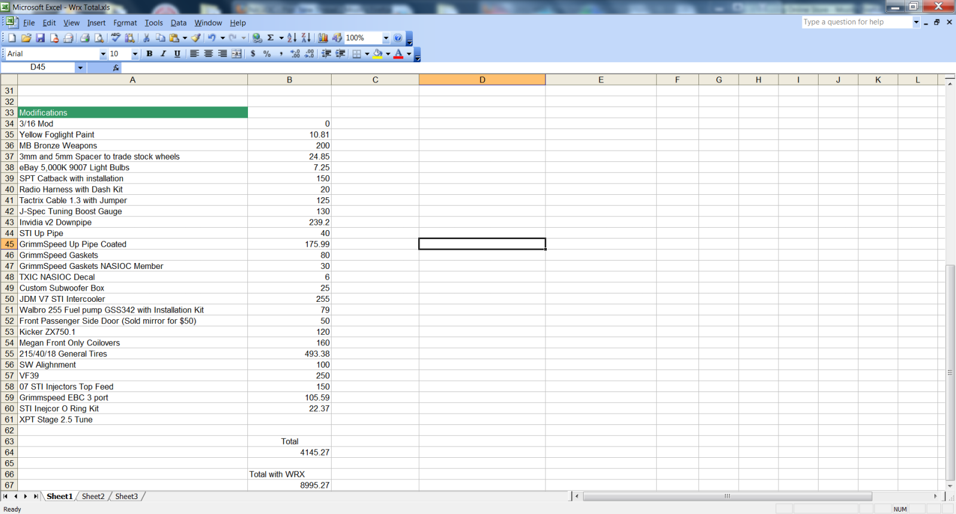Apply the yellow Fill Color
This screenshot has height=514, width=956.
coord(378,54)
